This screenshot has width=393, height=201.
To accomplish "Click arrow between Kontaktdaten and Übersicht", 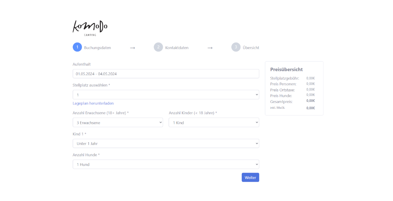I will pyautogui.click(x=210, y=48).
